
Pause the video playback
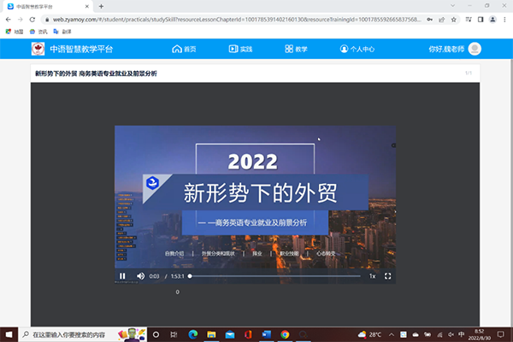pyautogui.click(x=122, y=276)
